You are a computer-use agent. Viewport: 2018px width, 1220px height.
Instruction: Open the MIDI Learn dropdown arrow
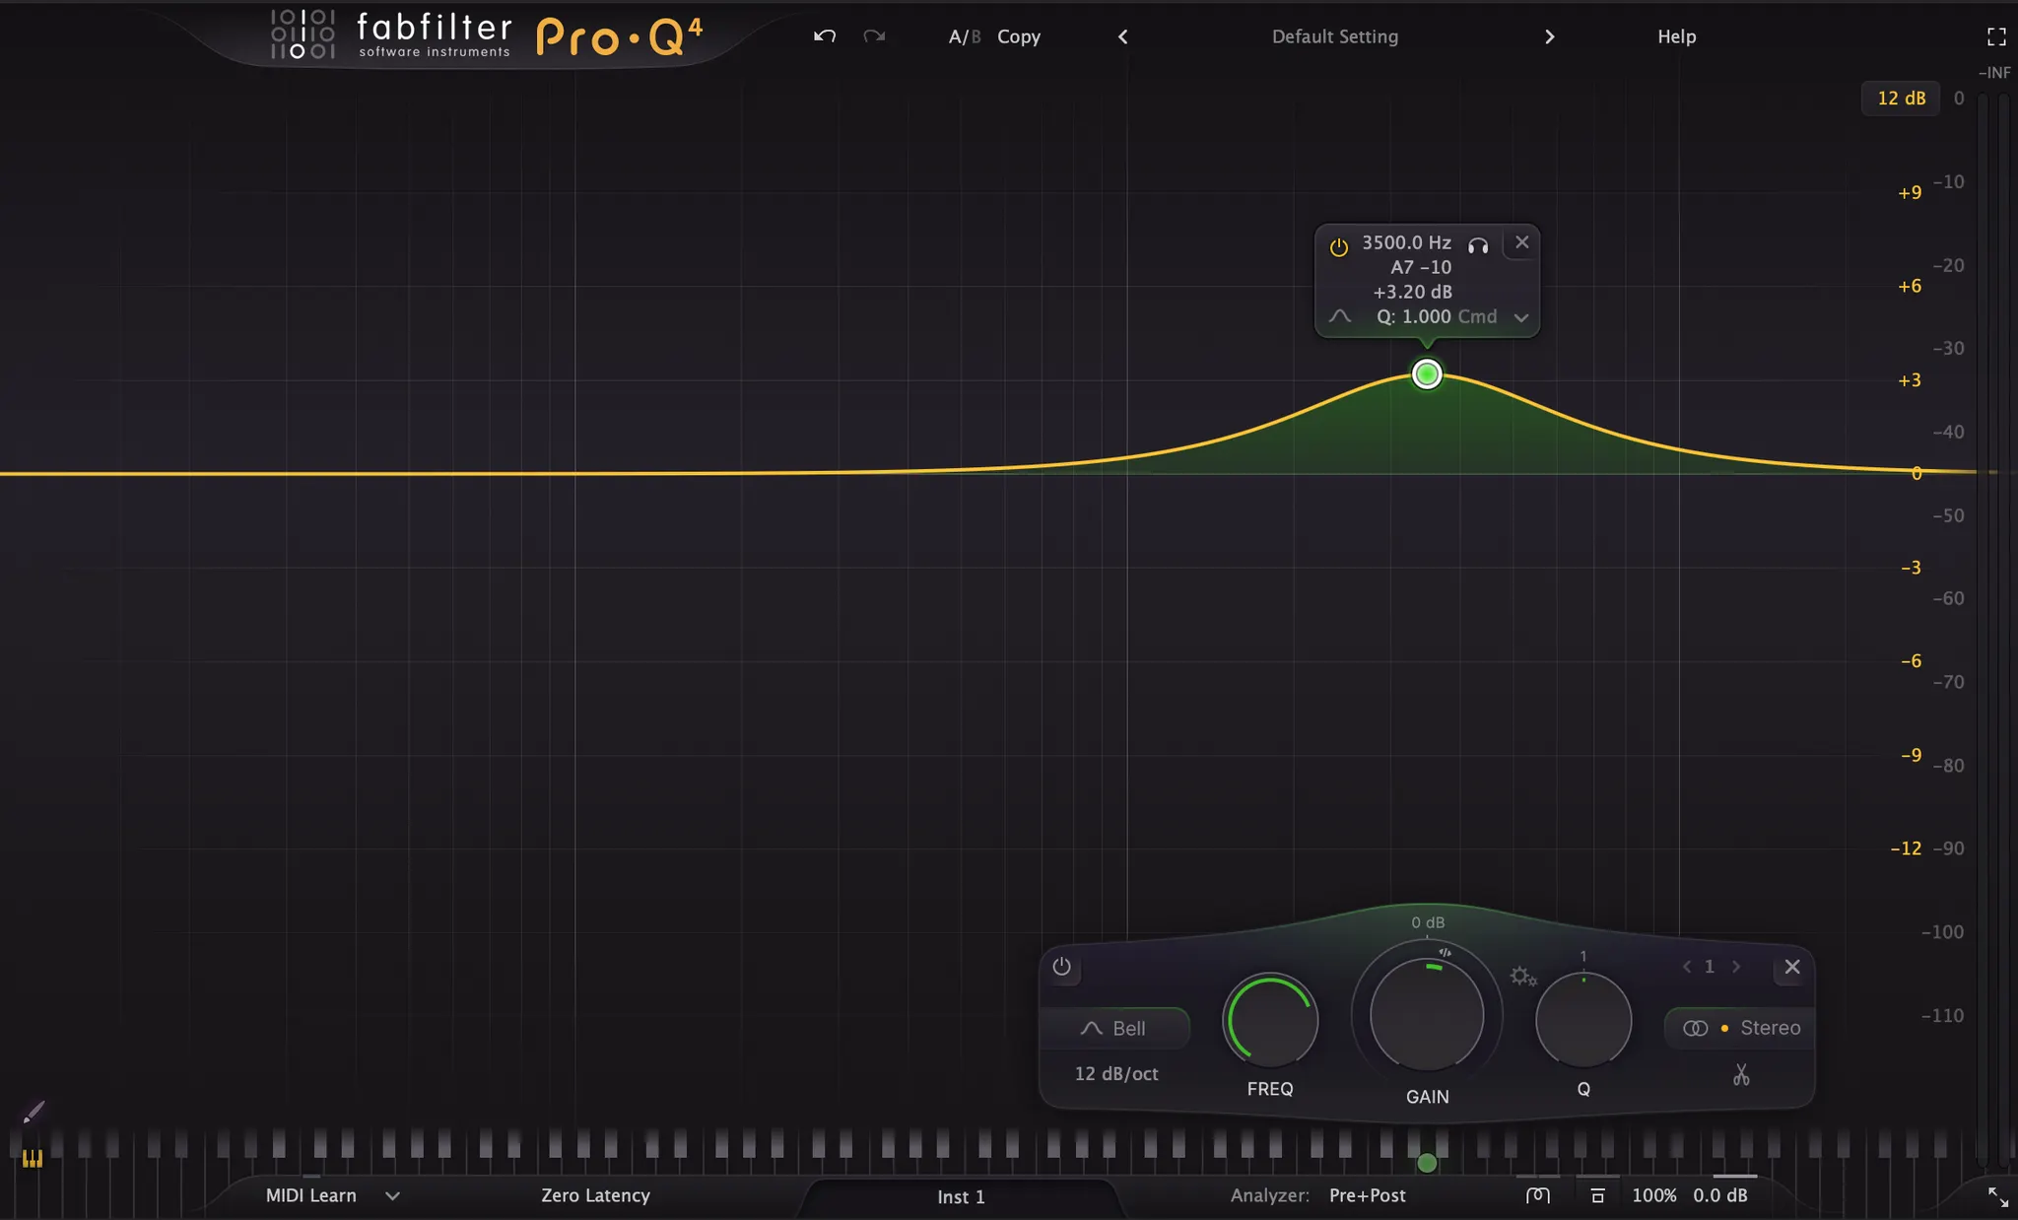click(392, 1195)
